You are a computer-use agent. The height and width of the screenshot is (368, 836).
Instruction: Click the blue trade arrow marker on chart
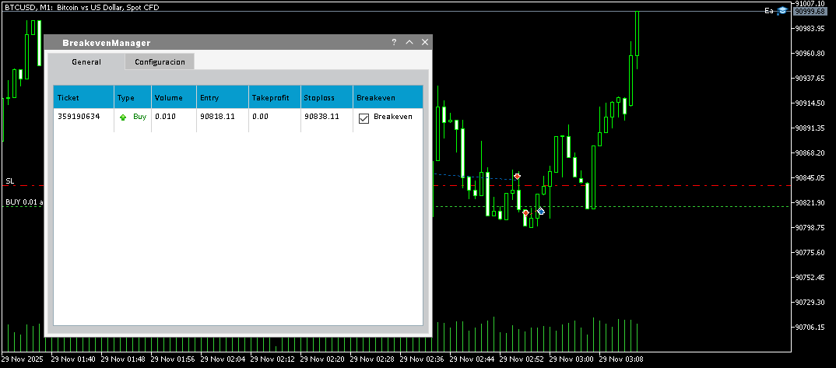540,211
